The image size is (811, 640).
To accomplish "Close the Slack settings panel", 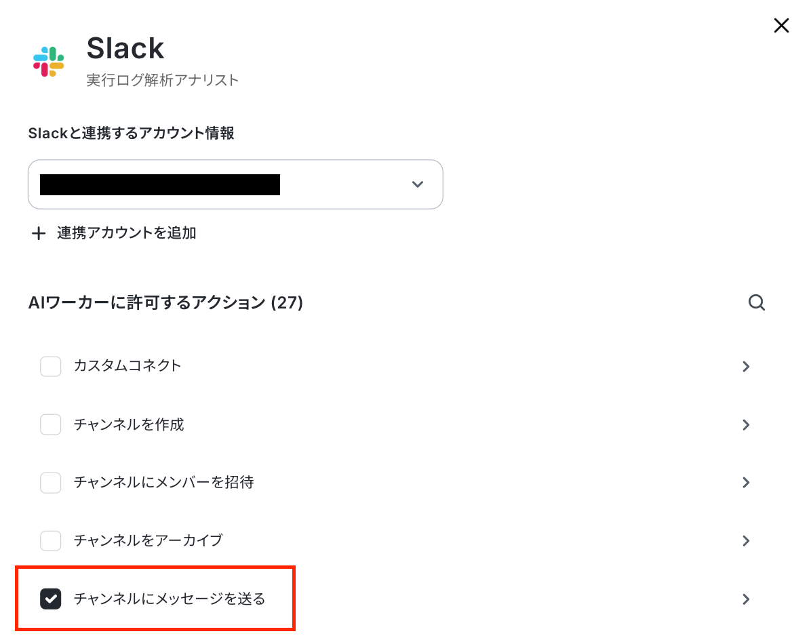I will pos(781,25).
